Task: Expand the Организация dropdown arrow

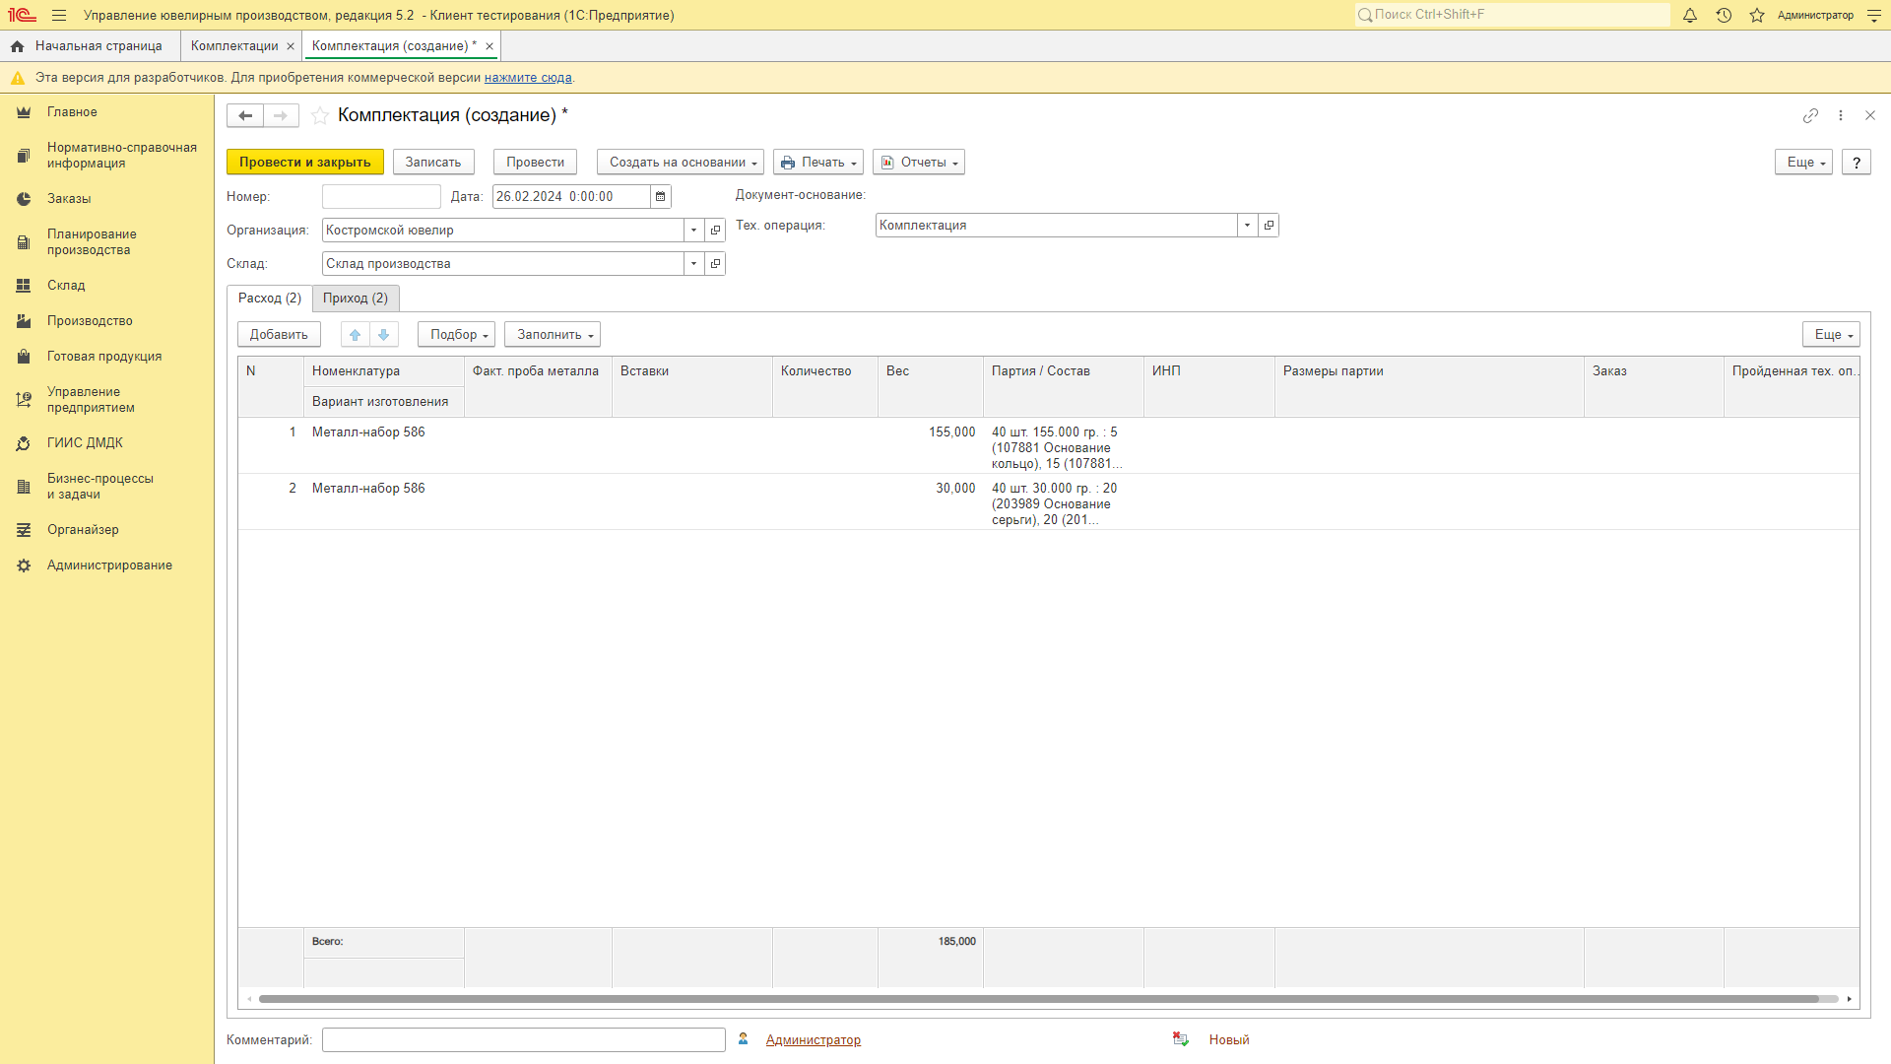Action: click(x=694, y=230)
